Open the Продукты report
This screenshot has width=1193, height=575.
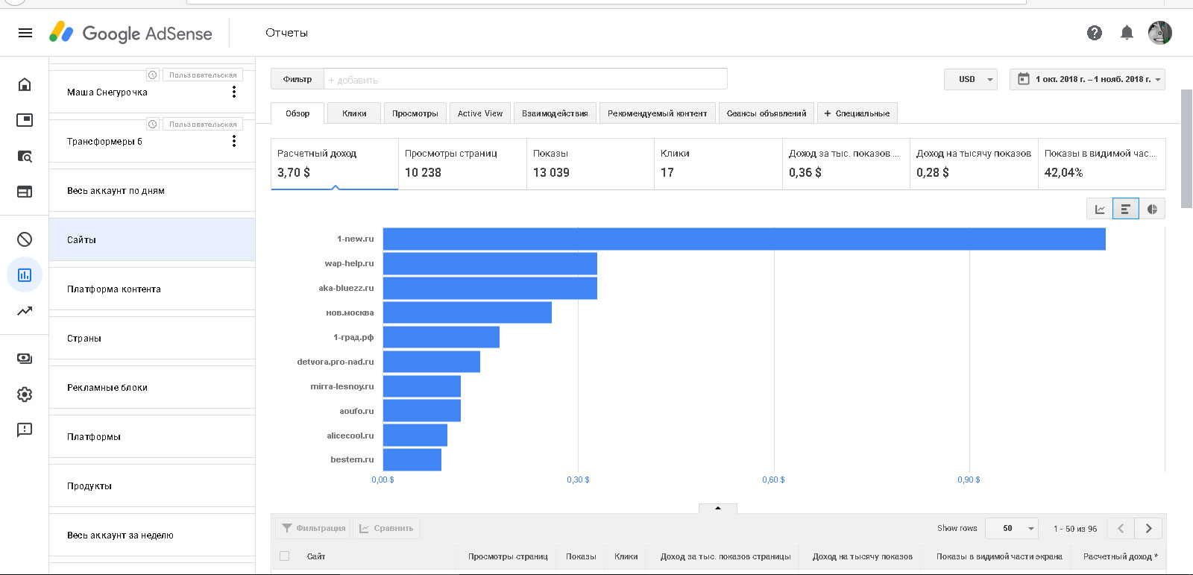(x=152, y=486)
